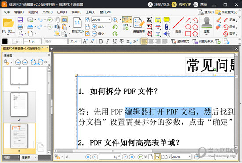Click the Buy VIP (购买VIP) button
Viewport: 242px width, 163px height.
(x=181, y=4)
